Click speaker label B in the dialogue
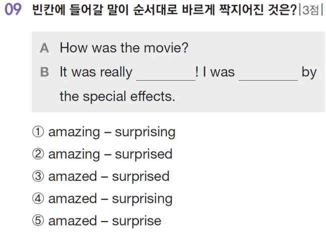The height and width of the screenshot is (235, 326). point(45,72)
